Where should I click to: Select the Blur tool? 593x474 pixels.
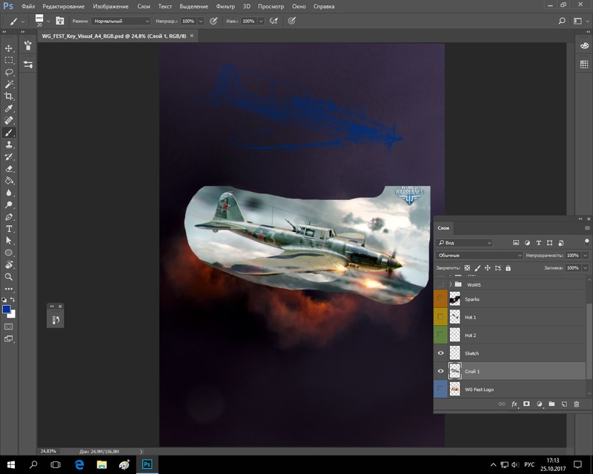[x=9, y=193]
